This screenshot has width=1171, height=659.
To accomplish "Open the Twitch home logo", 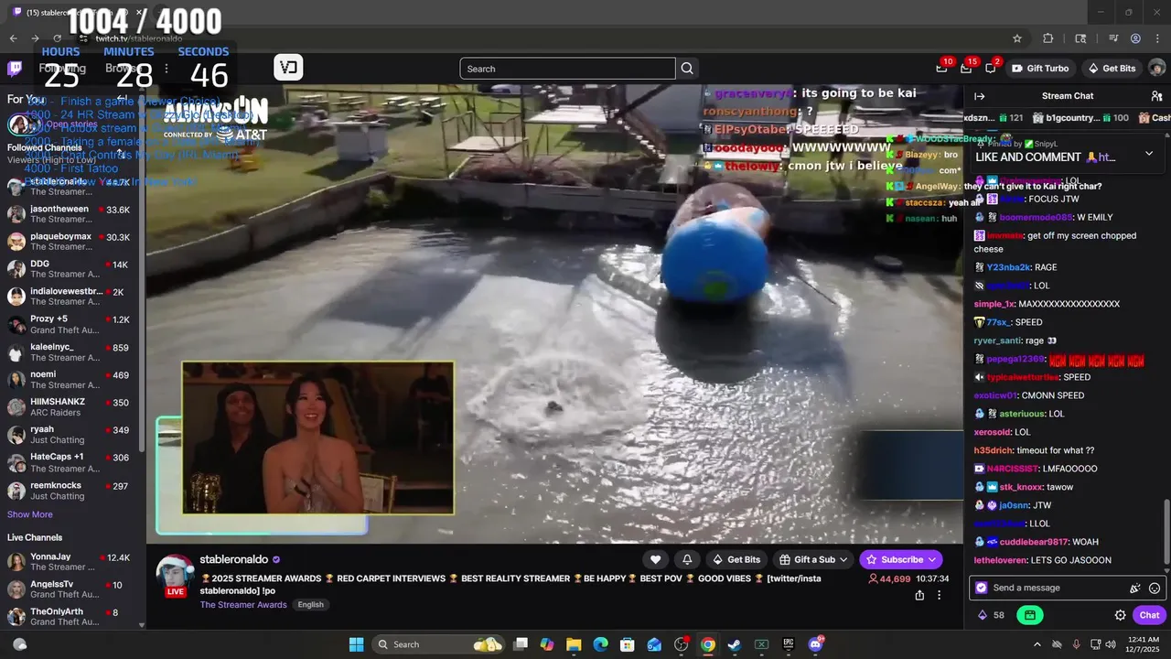I will 15,69.
